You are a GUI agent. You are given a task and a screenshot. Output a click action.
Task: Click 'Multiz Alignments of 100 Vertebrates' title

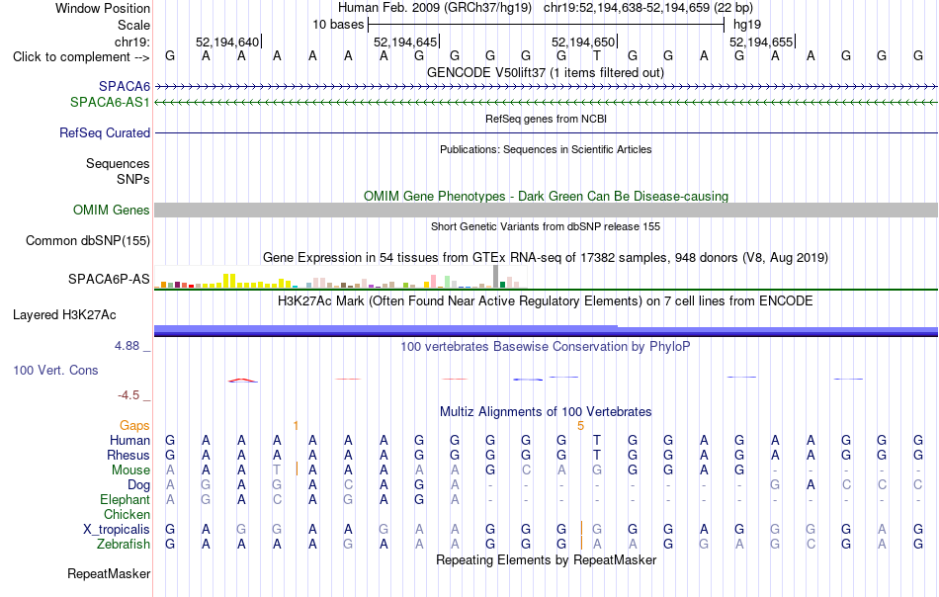point(546,411)
